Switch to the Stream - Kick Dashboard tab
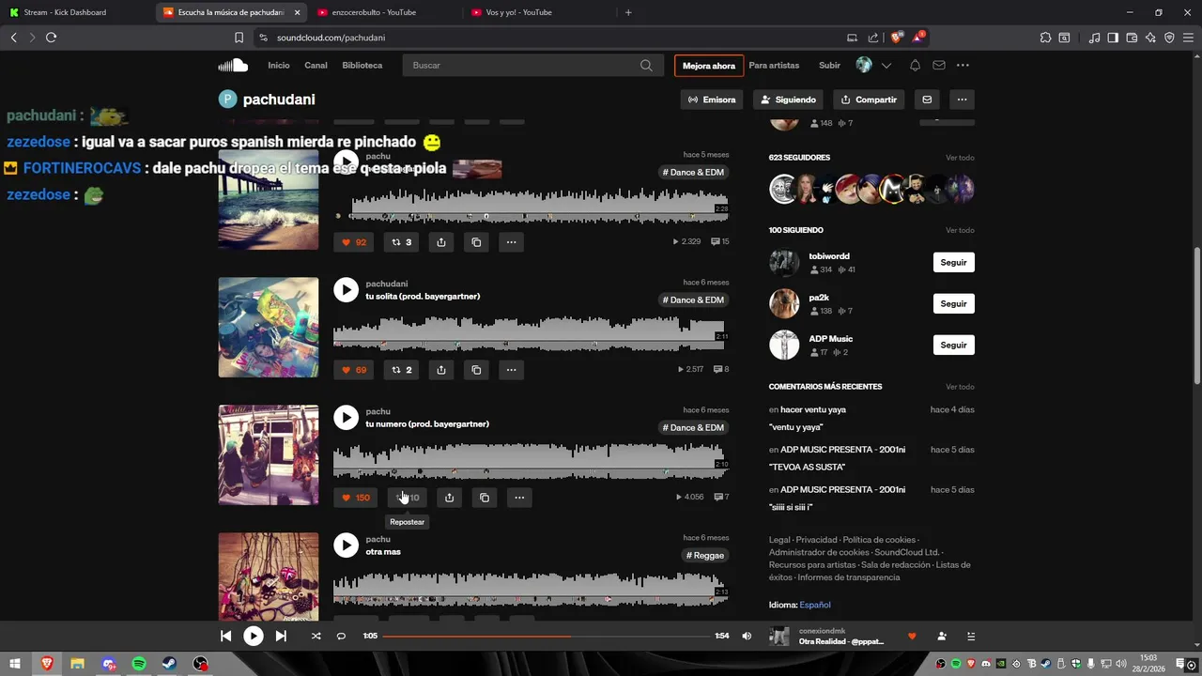1202x676 pixels. click(75, 12)
